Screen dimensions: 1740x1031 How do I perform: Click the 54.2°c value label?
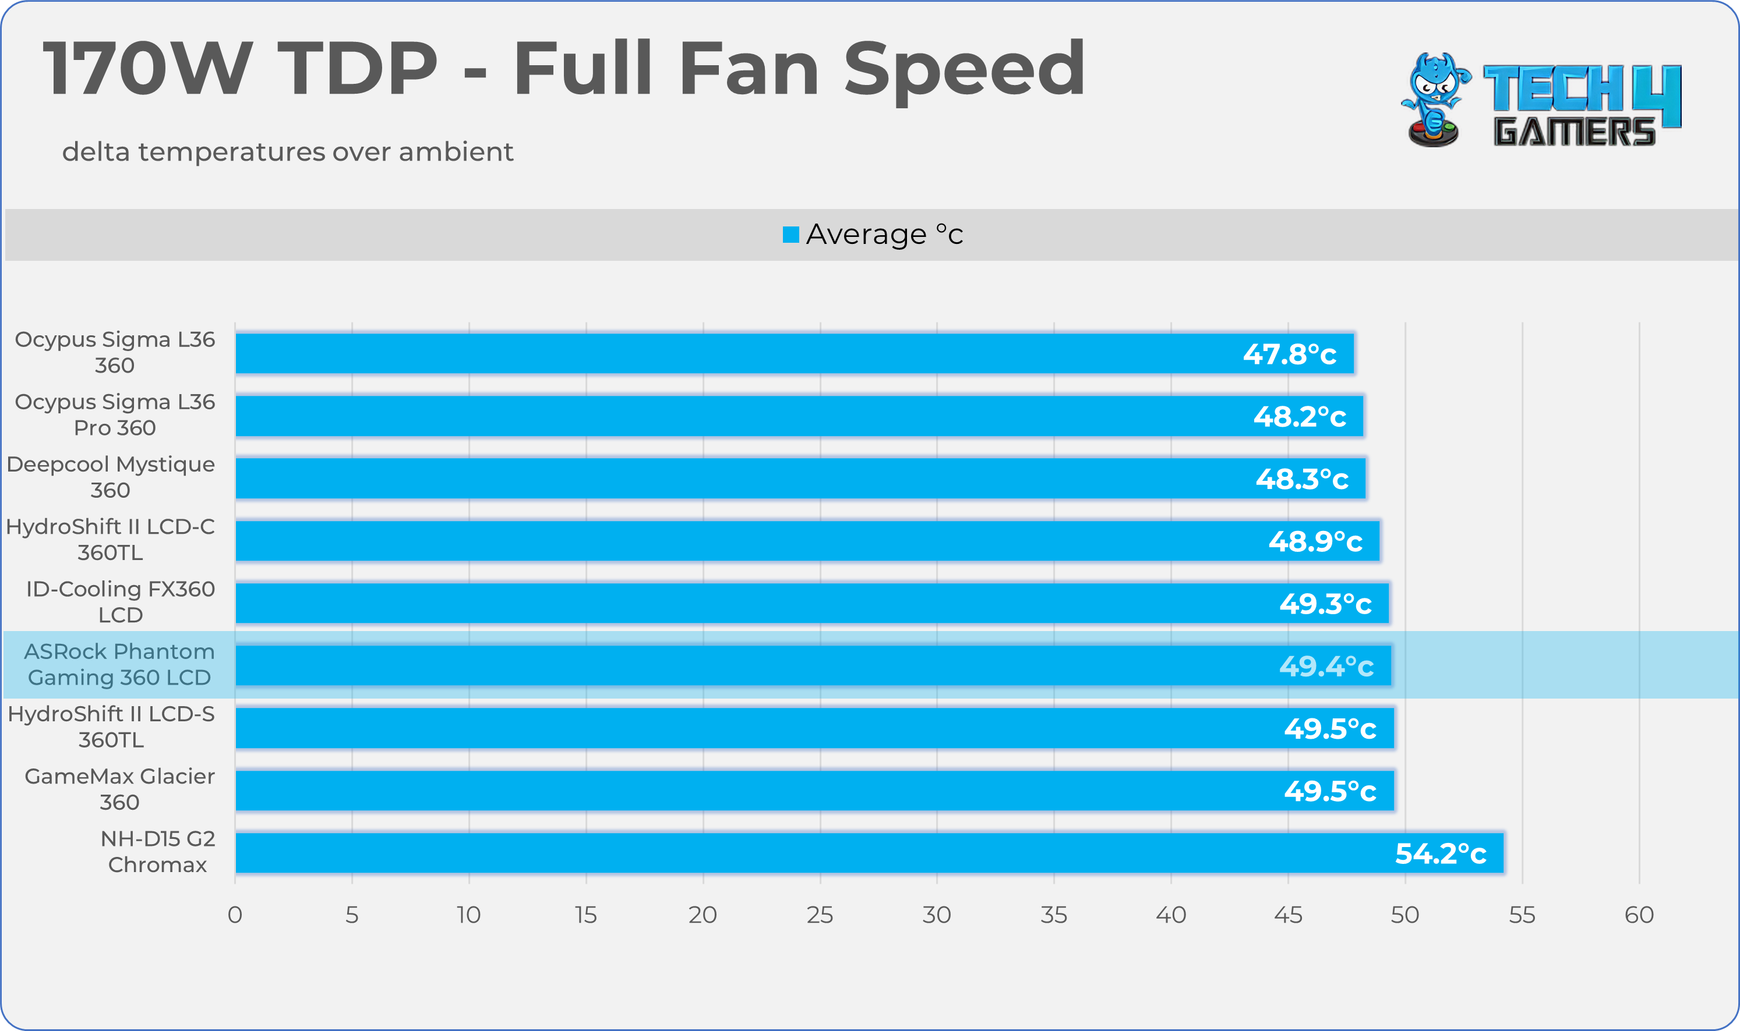1441,853
